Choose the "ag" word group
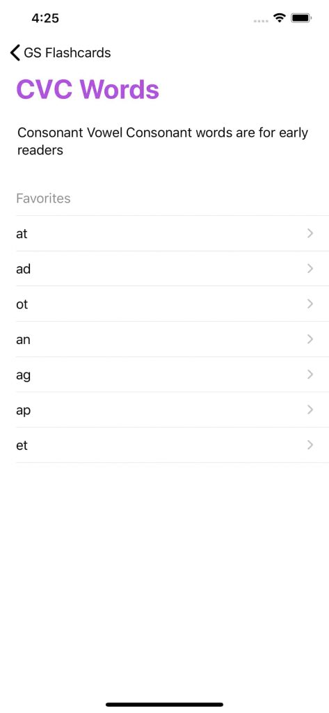 click(172, 375)
